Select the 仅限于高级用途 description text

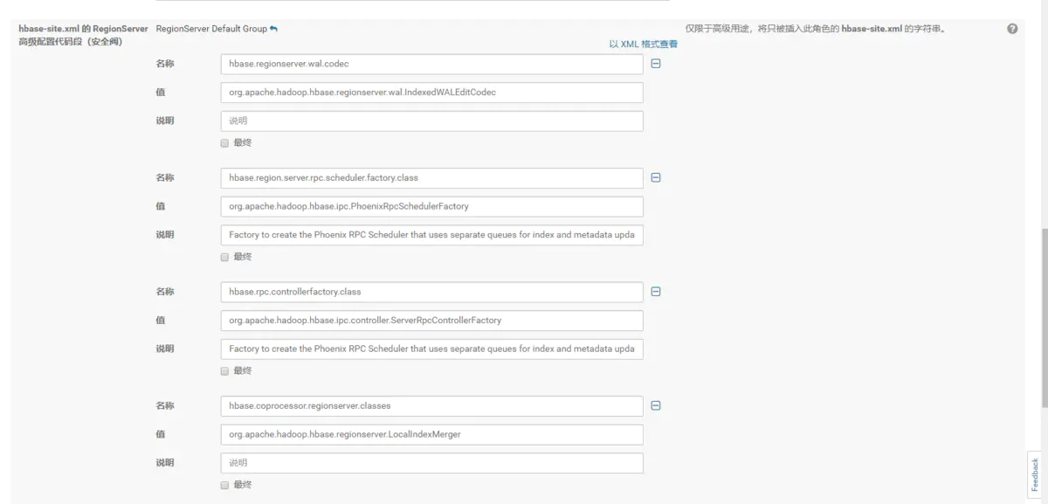click(815, 29)
